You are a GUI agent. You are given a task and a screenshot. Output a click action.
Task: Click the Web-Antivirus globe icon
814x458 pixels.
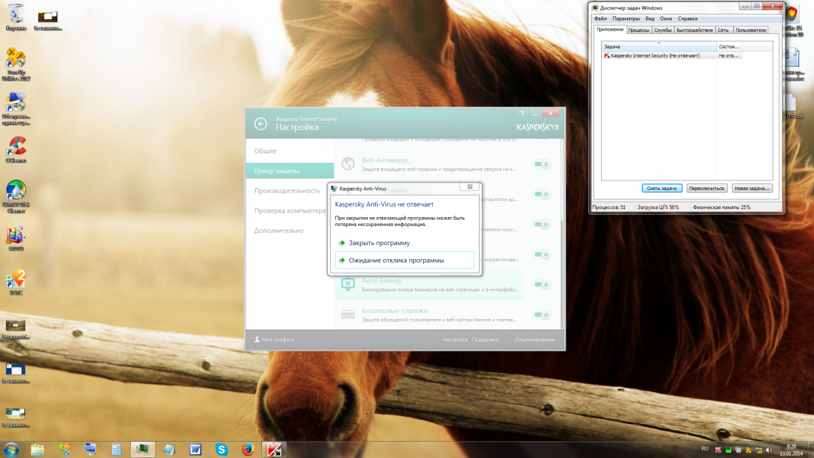click(348, 164)
